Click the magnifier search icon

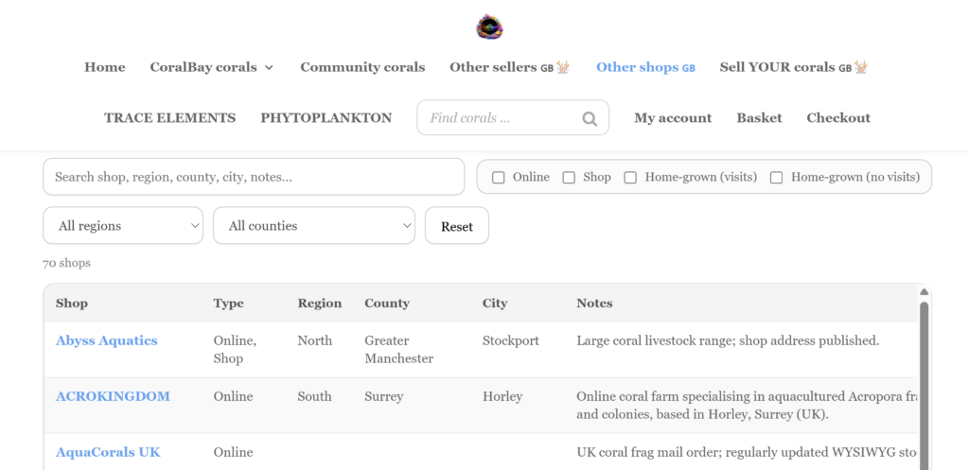point(590,119)
